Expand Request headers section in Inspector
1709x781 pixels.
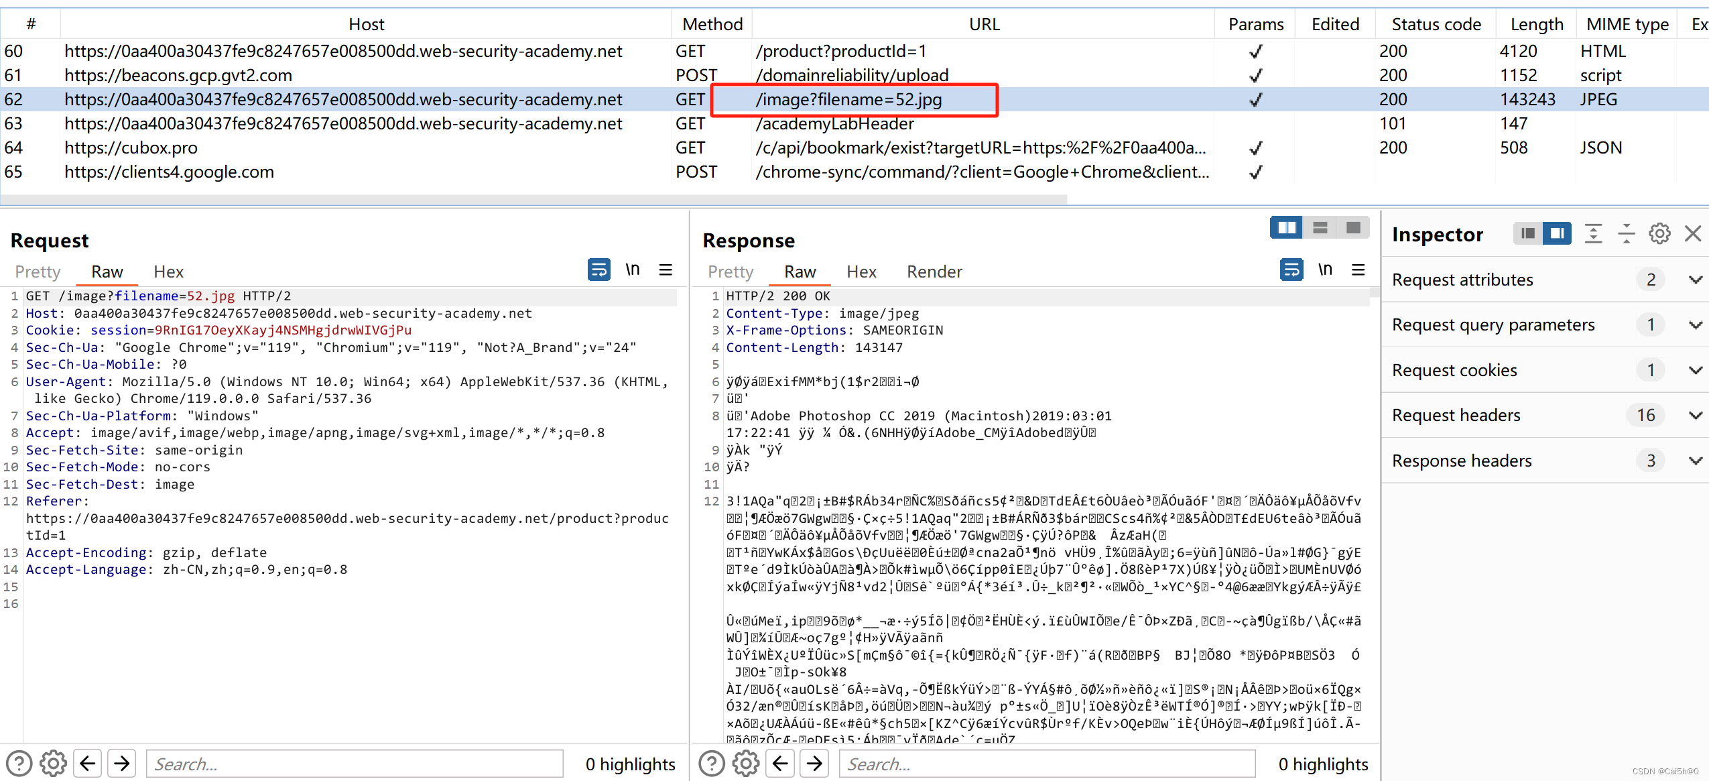1695,416
